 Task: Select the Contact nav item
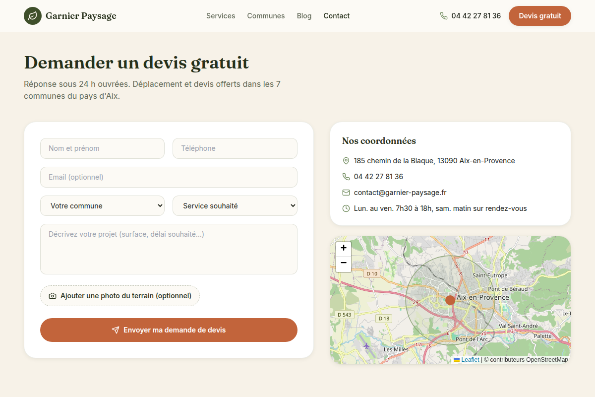click(337, 16)
